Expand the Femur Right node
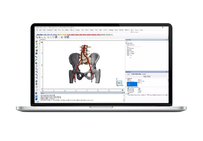Image resolution: width=203 pixels, height=141 pixels. 127,53
